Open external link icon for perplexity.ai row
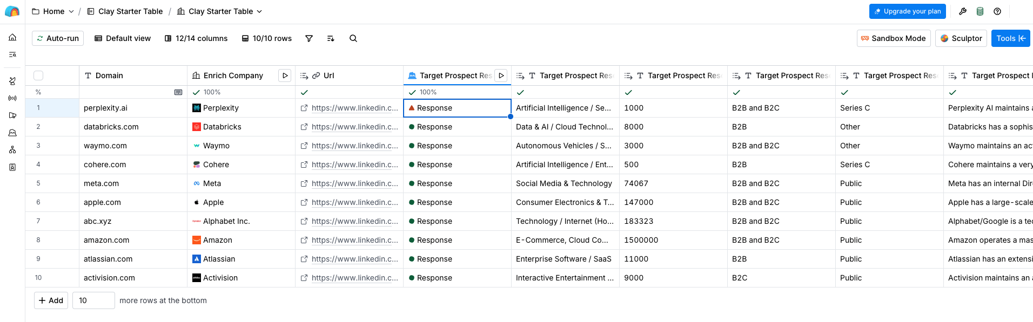 (x=304, y=108)
